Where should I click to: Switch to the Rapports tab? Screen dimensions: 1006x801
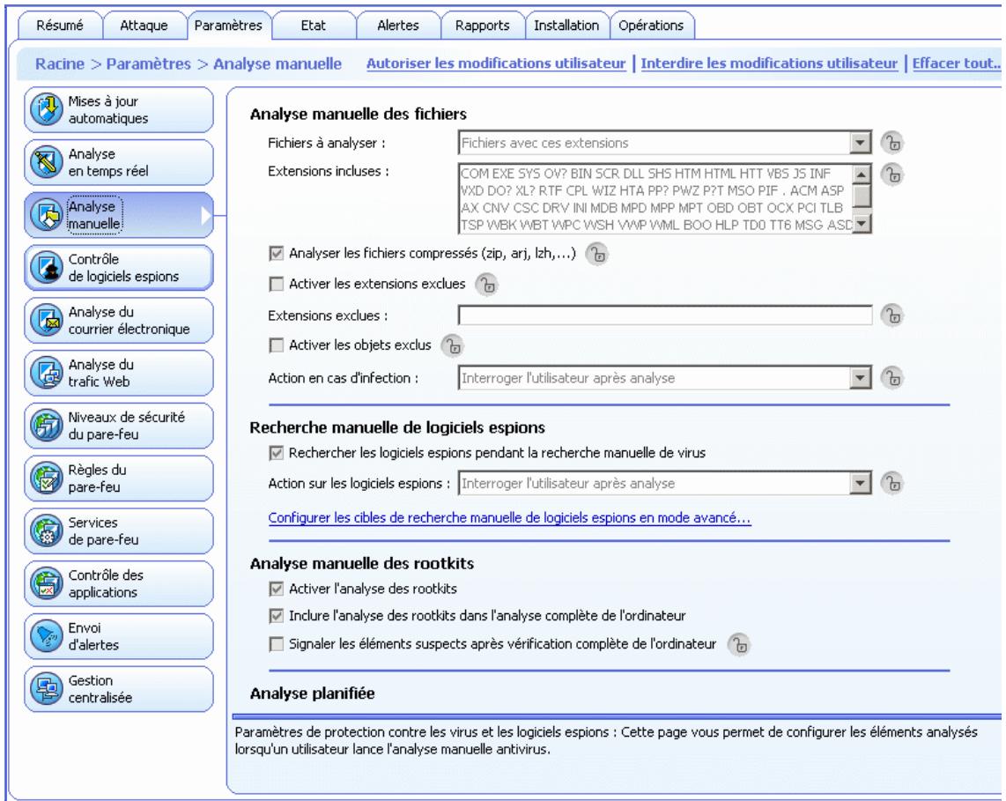(483, 26)
